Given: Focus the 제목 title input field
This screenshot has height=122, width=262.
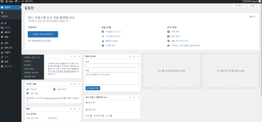Looking at the screenshot, I should pos(112,66).
